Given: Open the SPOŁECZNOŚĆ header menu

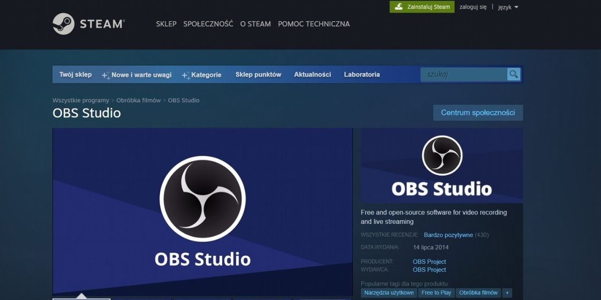Looking at the screenshot, I should point(208,24).
